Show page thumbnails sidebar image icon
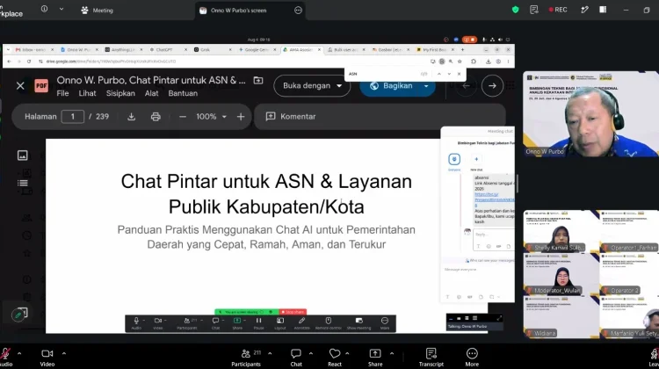The image size is (659, 369). coord(23,156)
